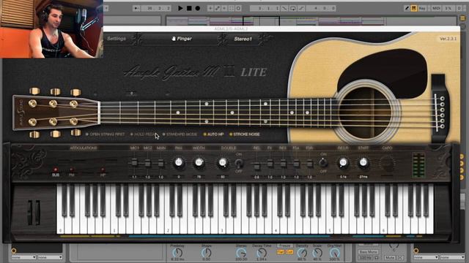Image resolution: width=469 pixels, height=263 pixels.
Task: Toggle the Hold Pedal option
Action: coord(144,134)
